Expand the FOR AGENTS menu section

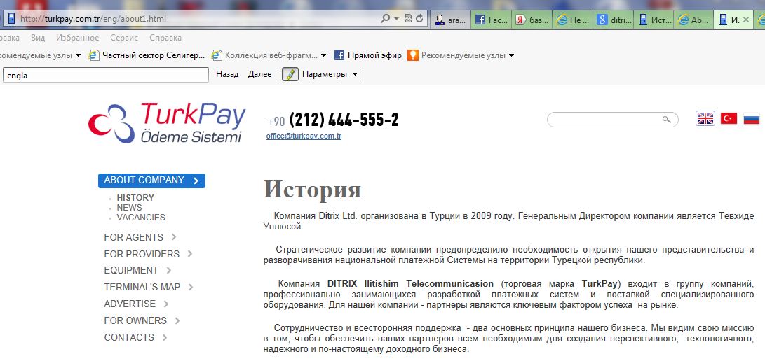pyautogui.click(x=140, y=237)
